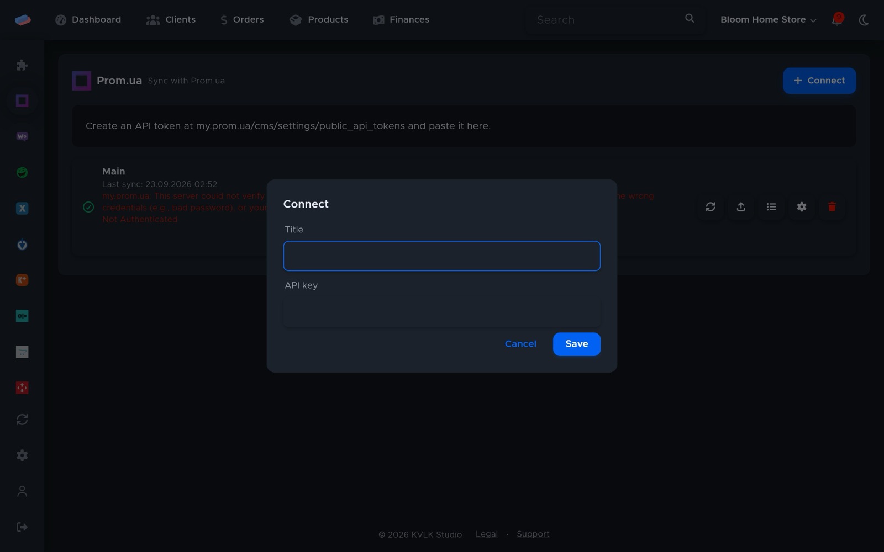884x552 pixels.
Task: Open the red arrows sidebar integration
Action: pos(22,388)
